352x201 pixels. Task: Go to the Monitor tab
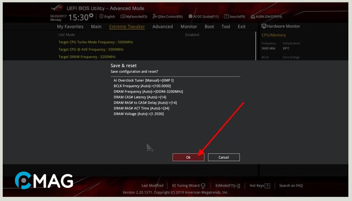(x=189, y=27)
